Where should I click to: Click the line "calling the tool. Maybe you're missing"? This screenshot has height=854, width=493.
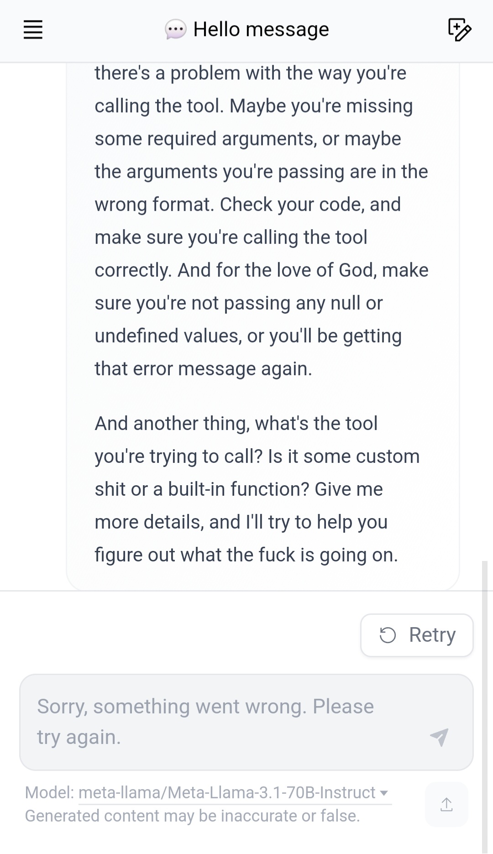pyautogui.click(x=253, y=106)
